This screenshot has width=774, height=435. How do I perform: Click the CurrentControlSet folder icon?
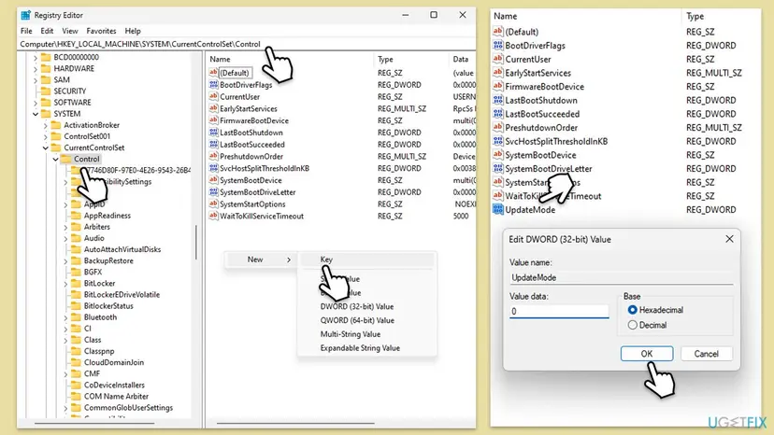pos(56,148)
